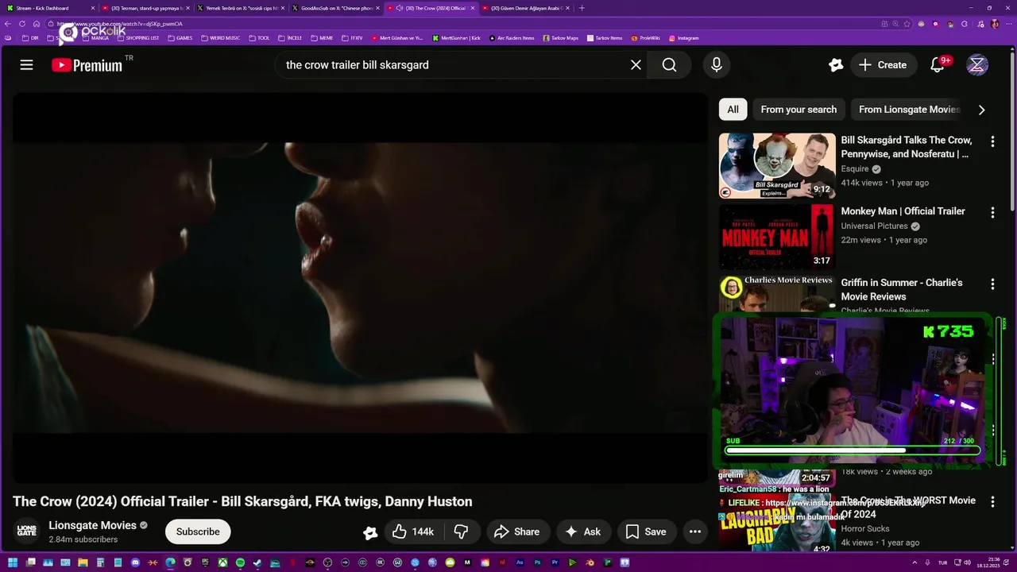Open the Universal Pictures channel link

(875, 226)
